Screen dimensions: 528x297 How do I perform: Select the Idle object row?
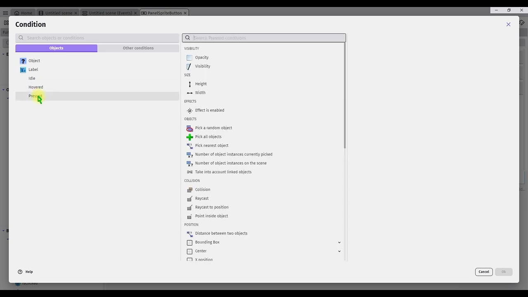point(97,78)
